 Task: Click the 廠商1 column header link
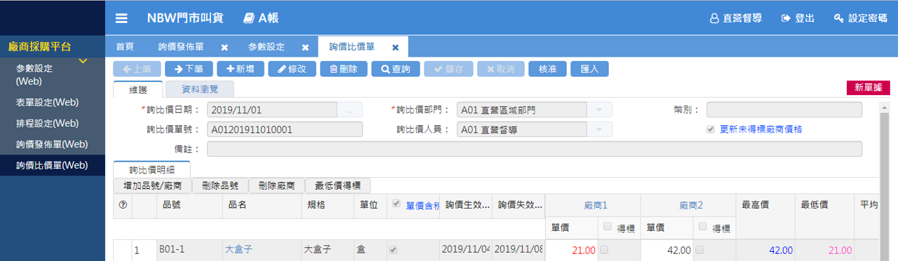595,206
